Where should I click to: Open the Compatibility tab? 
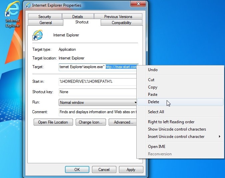click(x=122, y=23)
